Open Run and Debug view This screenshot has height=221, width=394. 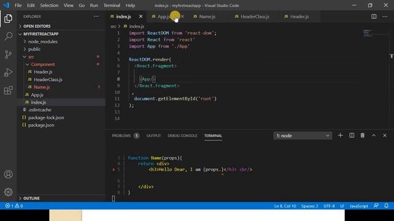[x=8, y=72]
